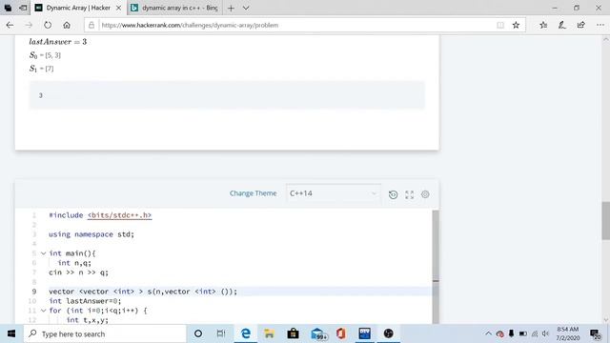Image resolution: width=610 pixels, height=343 pixels.
Task: Click the forward navigation arrow
Action: pyautogui.click(x=29, y=25)
